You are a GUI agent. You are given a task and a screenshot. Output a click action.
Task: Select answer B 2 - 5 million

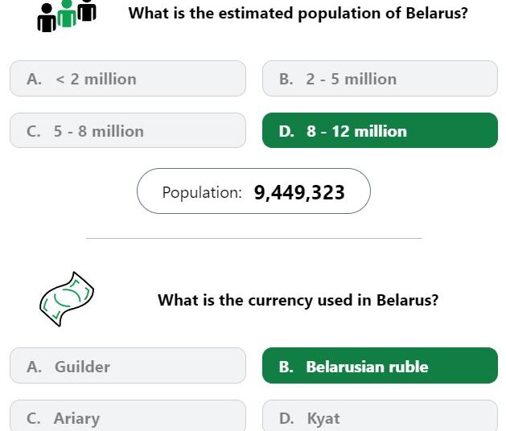381,78
